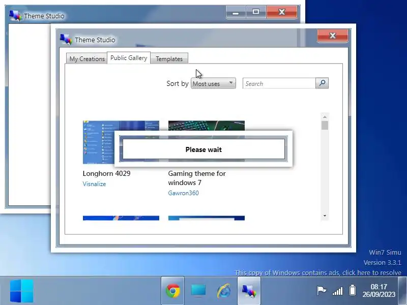
Task: Open the Visnalize author link
Action: click(x=94, y=184)
